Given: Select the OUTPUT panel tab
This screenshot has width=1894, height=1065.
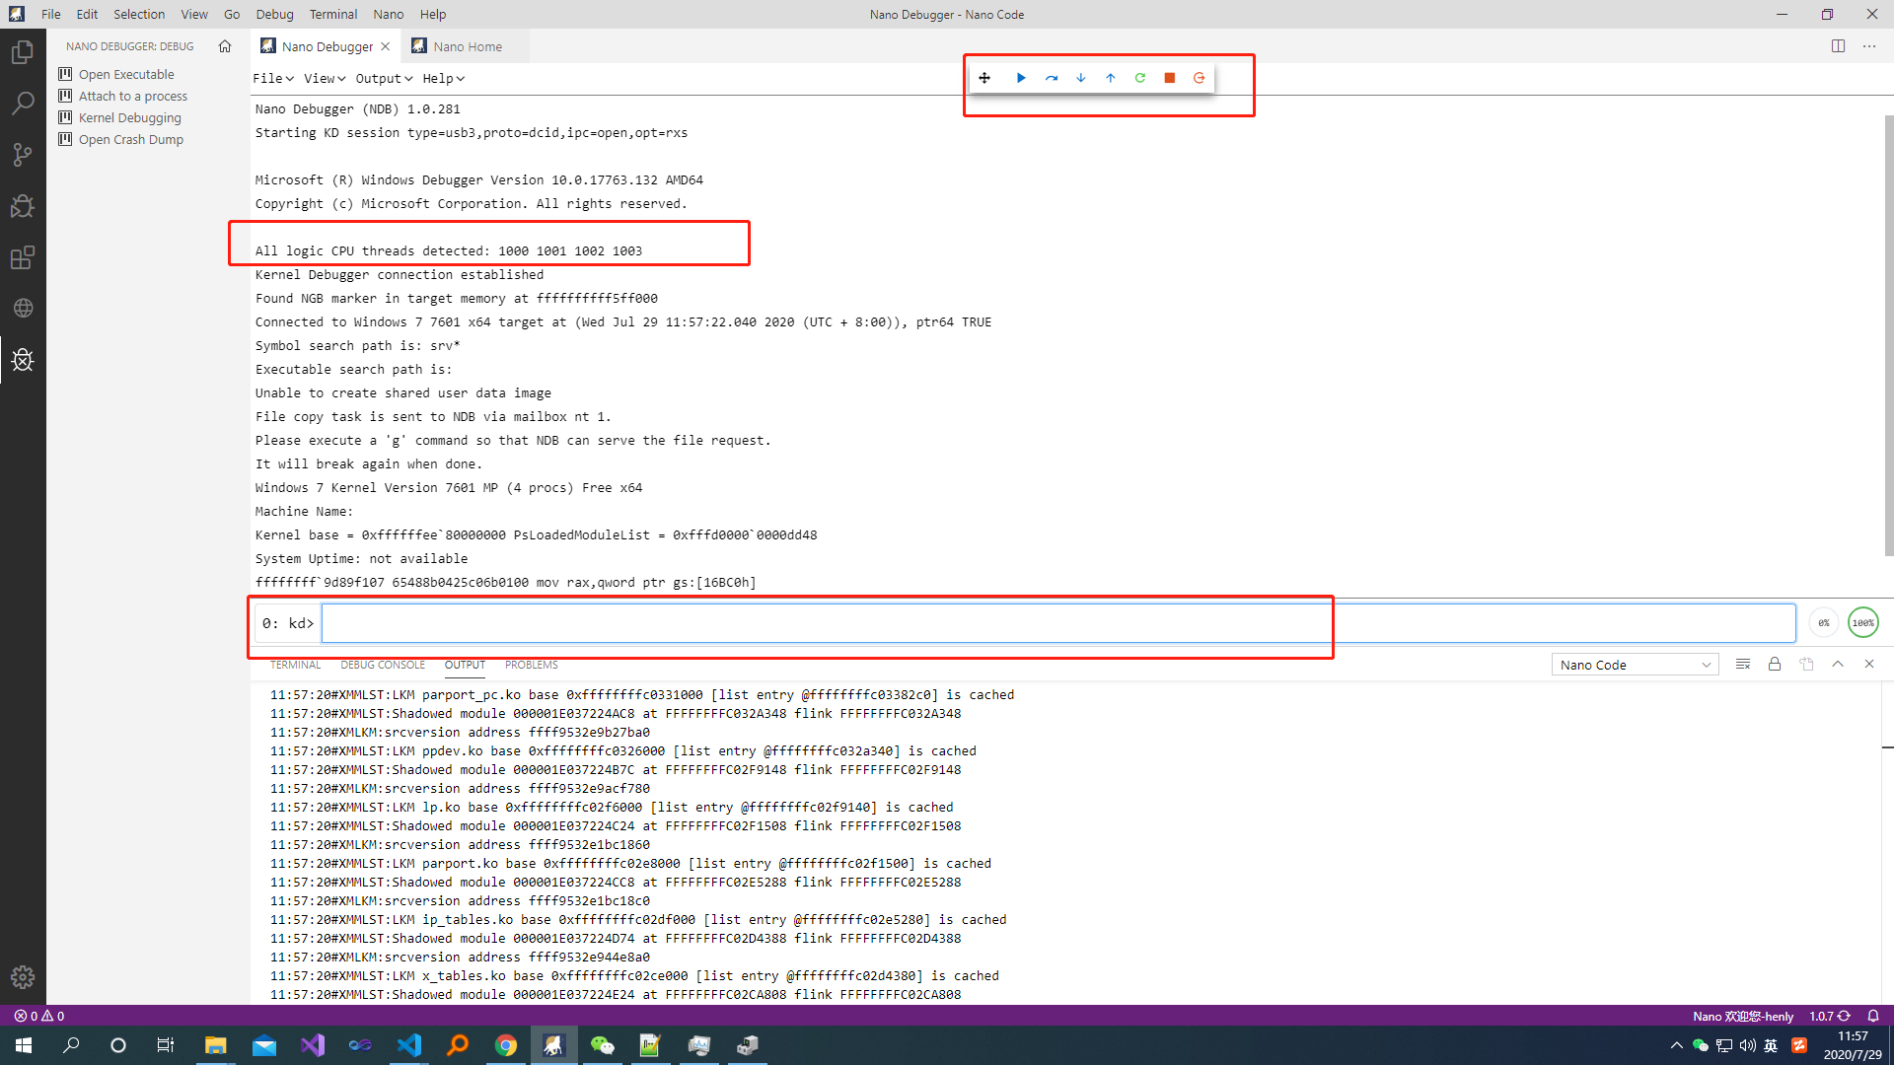Looking at the screenshot, I should 465,665.
